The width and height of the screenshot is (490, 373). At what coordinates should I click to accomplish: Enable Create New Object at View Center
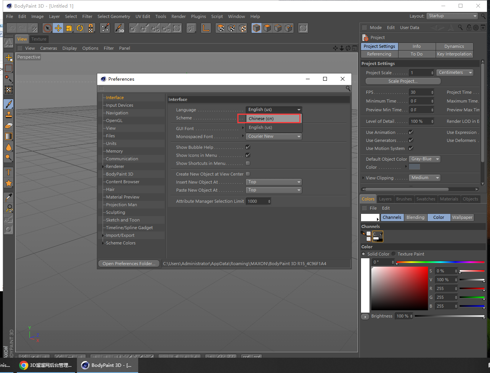(x=248, y=174)
